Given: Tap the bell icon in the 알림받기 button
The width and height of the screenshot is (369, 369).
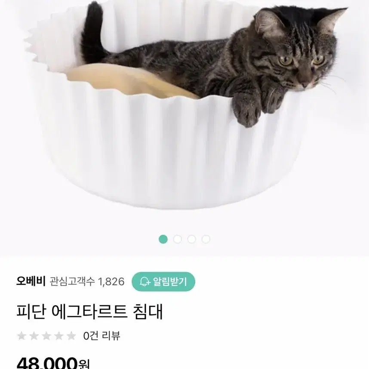Looking at the screenshot, I should coord(145,281).
